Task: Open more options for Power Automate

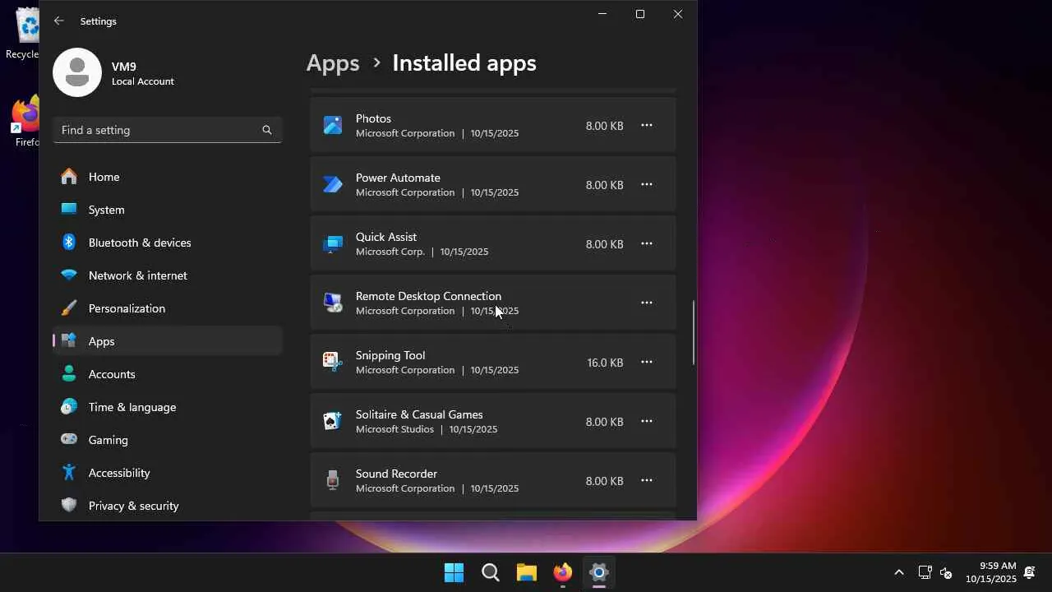Action: coord(647,185)
